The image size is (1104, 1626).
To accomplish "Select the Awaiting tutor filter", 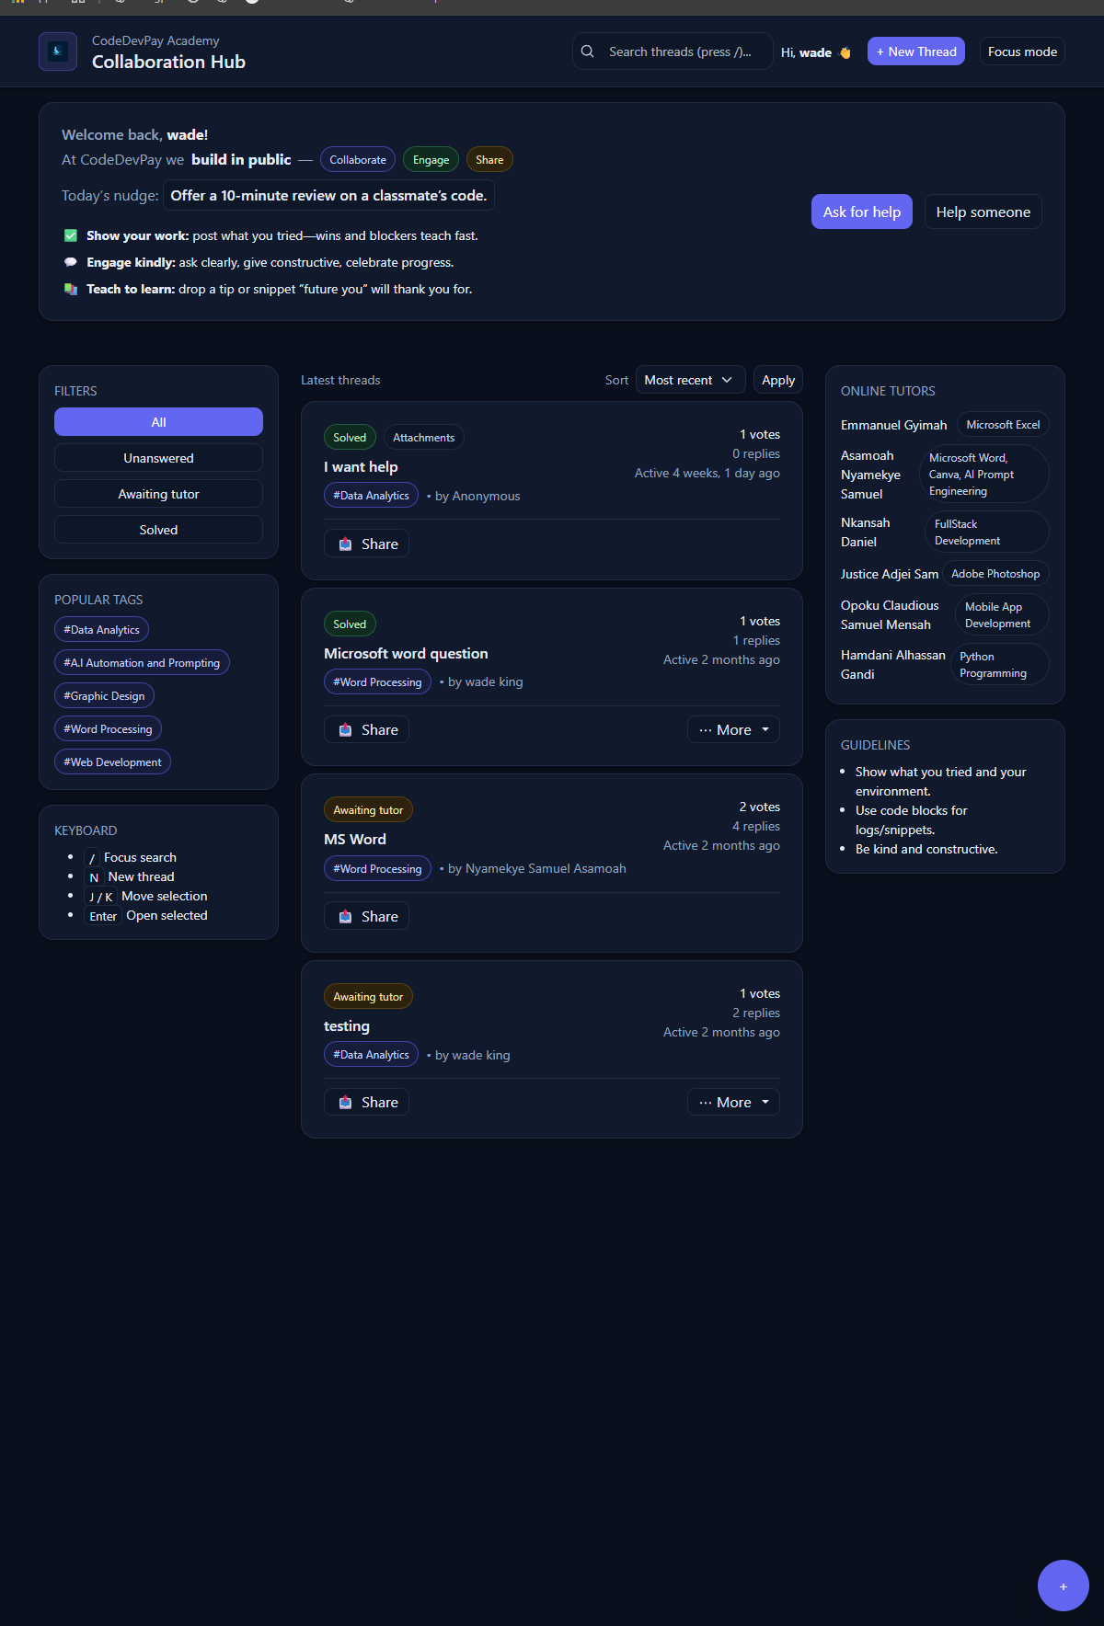I will tap(158, 494).
